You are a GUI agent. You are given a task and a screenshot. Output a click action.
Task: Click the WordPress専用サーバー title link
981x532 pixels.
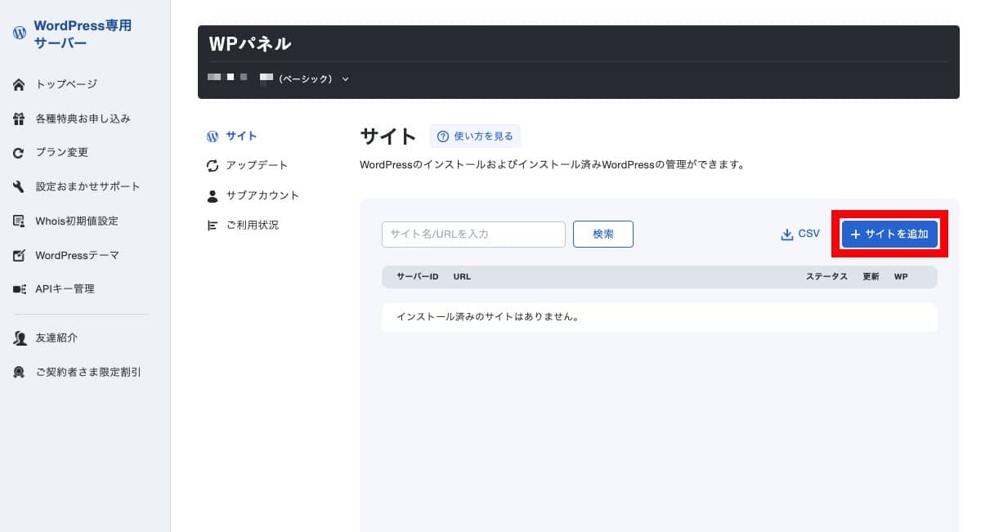(x=82, y=34)
